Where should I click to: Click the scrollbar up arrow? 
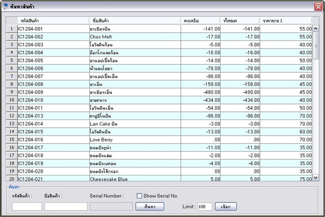tap(316, 28)
